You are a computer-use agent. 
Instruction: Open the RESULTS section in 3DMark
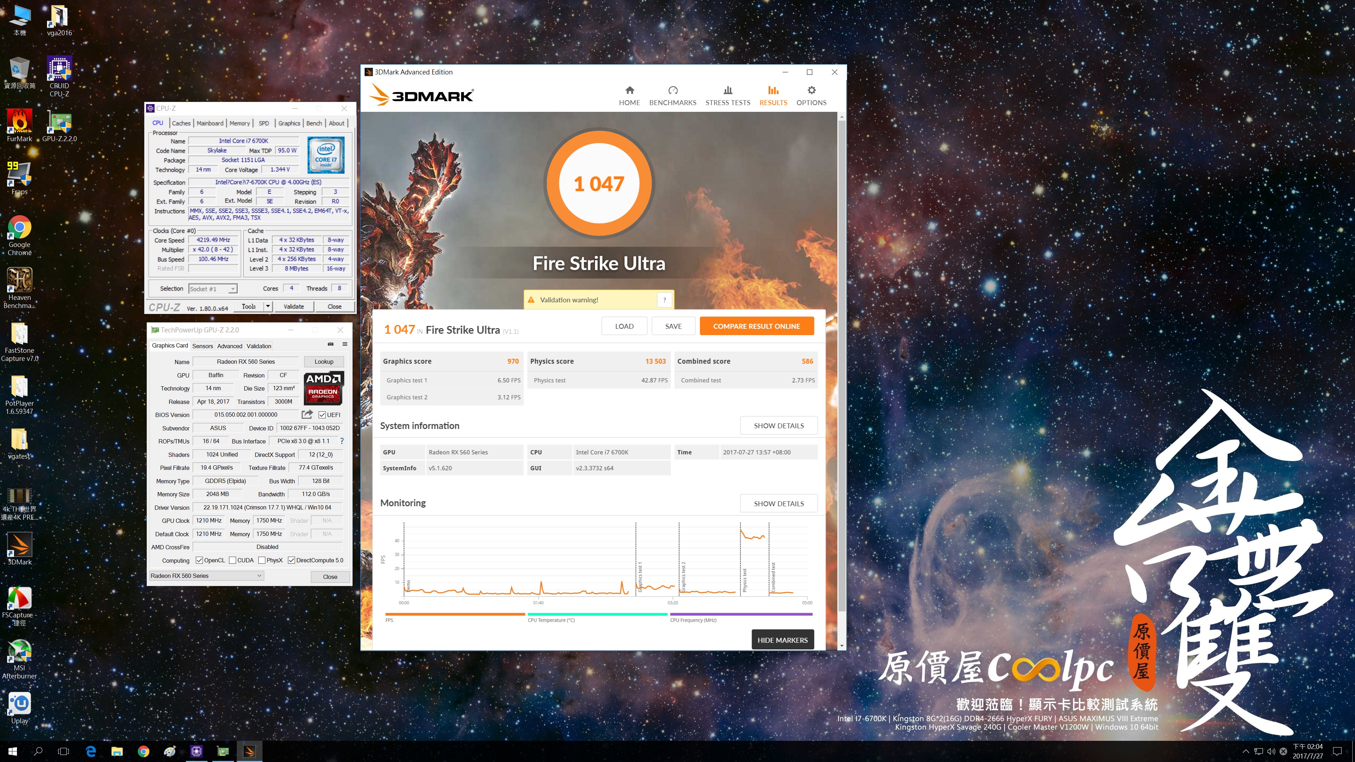coord(773,96)
